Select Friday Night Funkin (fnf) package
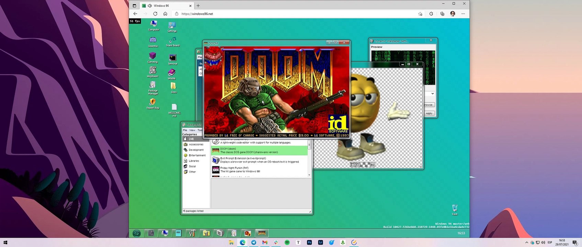 pyautogui.click(x=259, y=169)
